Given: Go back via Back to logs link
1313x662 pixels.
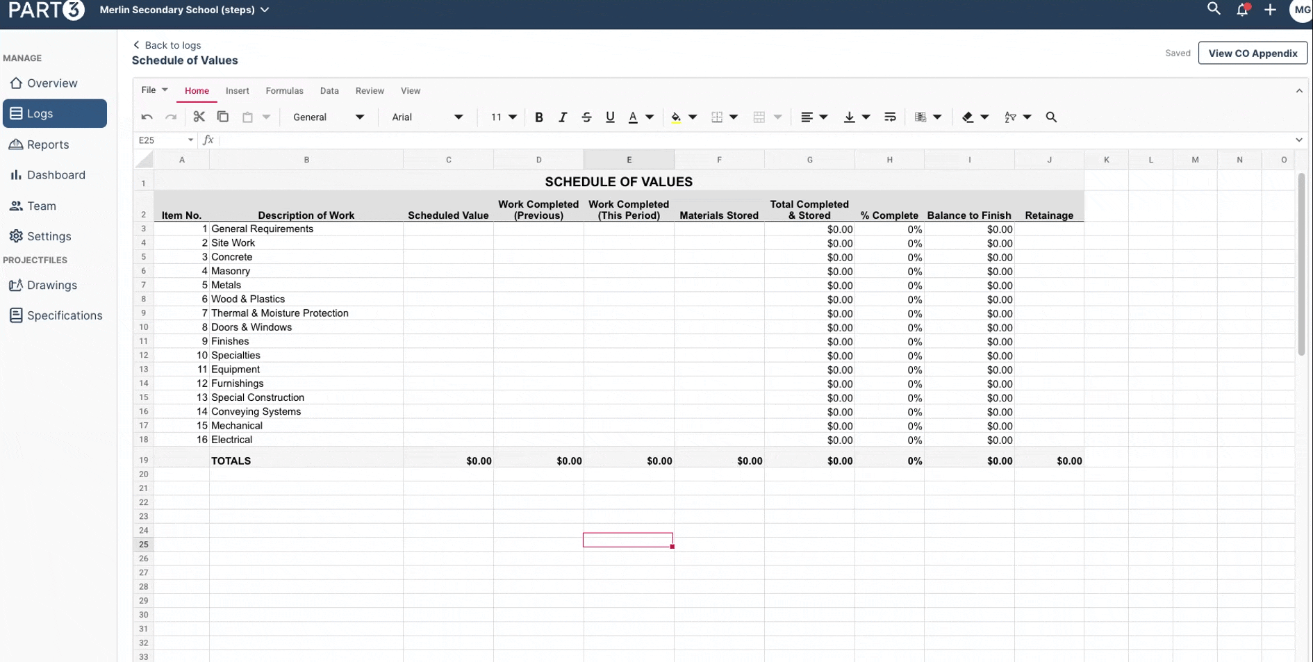Looking at the screenshot, I should tap(167, 45).
